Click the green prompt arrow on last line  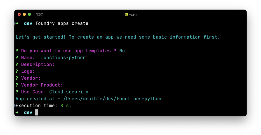click(x=17, y=112)
